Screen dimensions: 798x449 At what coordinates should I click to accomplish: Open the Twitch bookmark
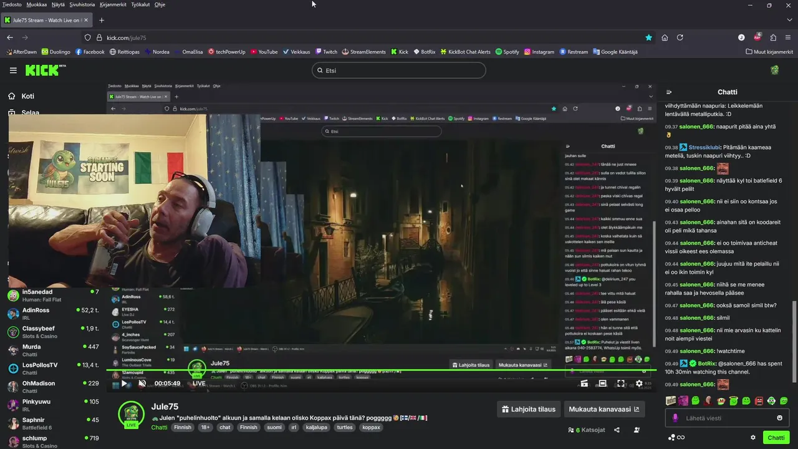pos(326,52)
